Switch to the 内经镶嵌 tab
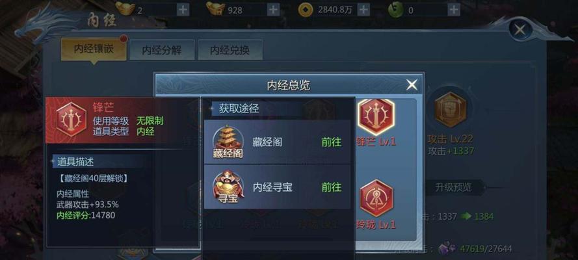This screenshot has height=260, width=578. 94,49
